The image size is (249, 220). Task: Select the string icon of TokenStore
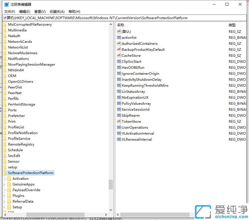click(x=119, y=121)
